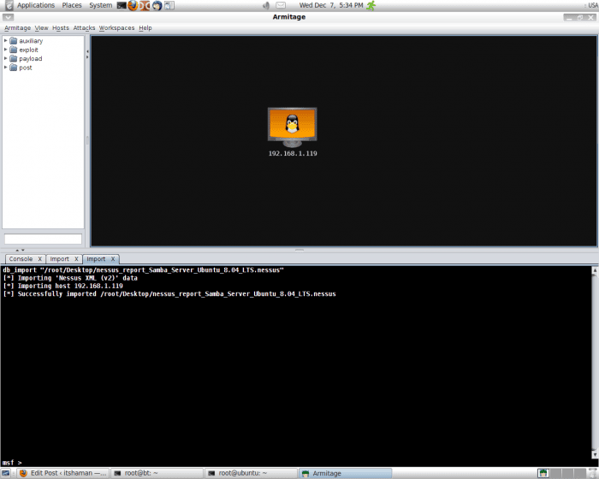Viewport: 599px width, 479px height.
Task: Close the Console tab with X
Action: pos(39,259)
